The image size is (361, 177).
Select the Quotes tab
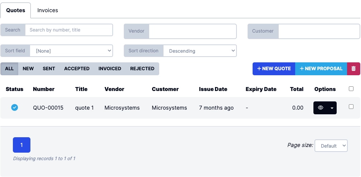click(16, 10)
